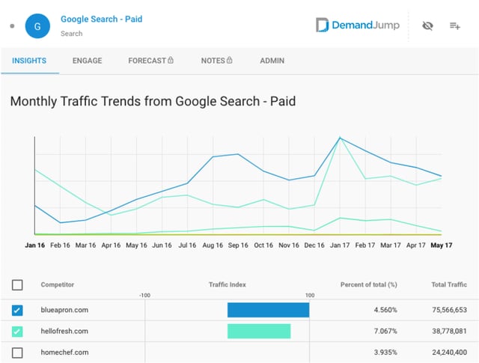Switch to the ENGAGE tab
The image size is (479, 363).
click(87, 61)
